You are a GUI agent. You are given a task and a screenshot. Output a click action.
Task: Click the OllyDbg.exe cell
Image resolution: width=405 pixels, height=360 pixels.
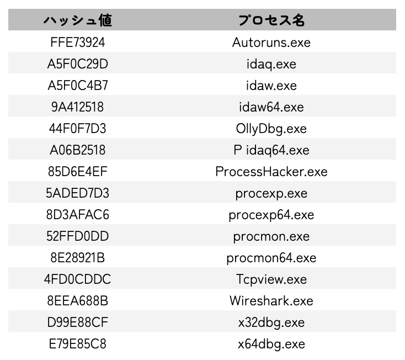(271, 128)
